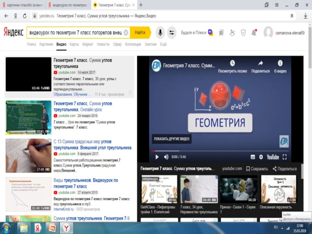
Task: Open File Explorer from the taskbar
Action: pos(24,228)
